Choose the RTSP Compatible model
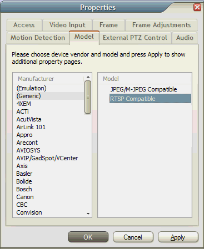Viewport: 204px width, 249px height. pyautogui.click(x=150, y=99)
